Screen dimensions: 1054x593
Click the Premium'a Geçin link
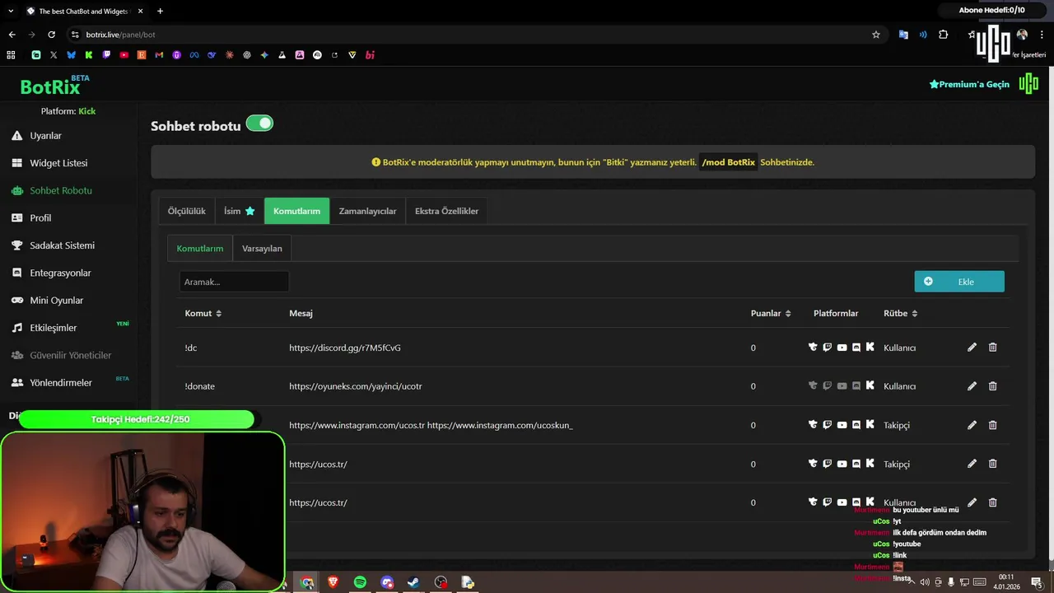pyautogui.click(x=969, y=84)
